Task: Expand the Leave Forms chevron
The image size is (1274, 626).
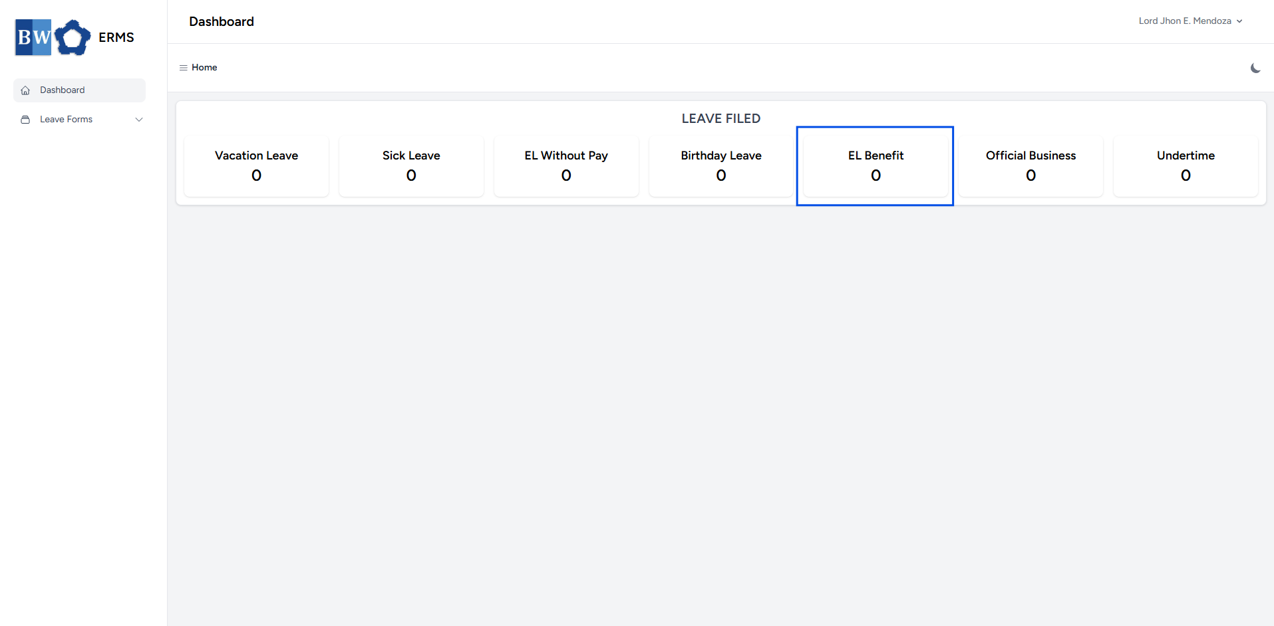Action: pyautogui.click(x=139, y=120)
